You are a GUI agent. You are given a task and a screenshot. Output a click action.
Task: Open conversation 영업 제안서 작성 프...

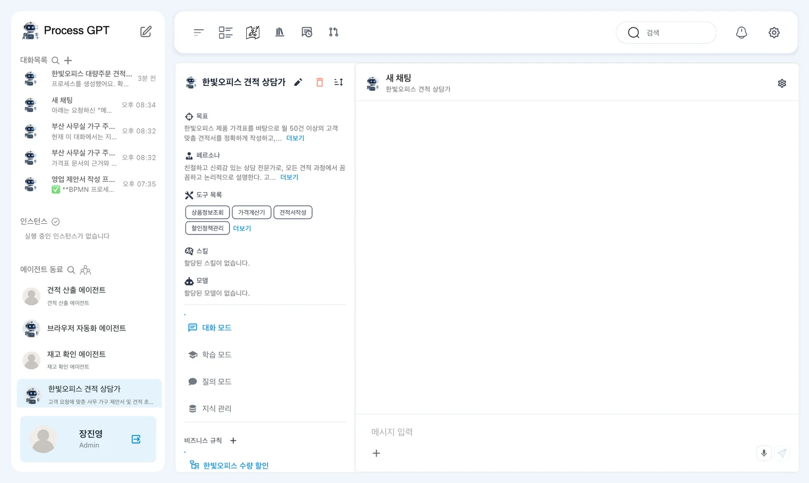(90, 184)
